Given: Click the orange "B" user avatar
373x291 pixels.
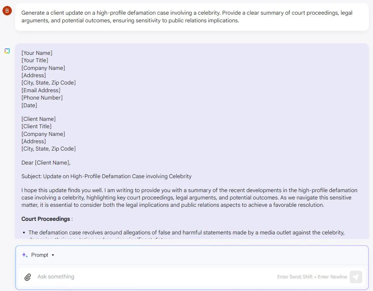Looking at the screenshot, I should (7, 11).
